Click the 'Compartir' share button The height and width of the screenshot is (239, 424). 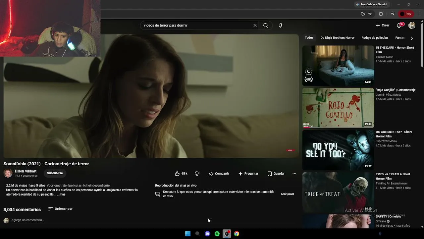click(x=219, y=174)
